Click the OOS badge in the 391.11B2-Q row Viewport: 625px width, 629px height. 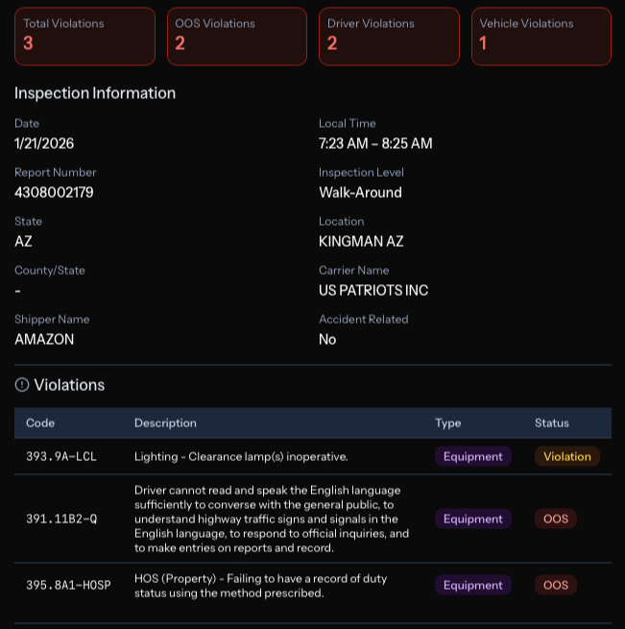point(556,520)
